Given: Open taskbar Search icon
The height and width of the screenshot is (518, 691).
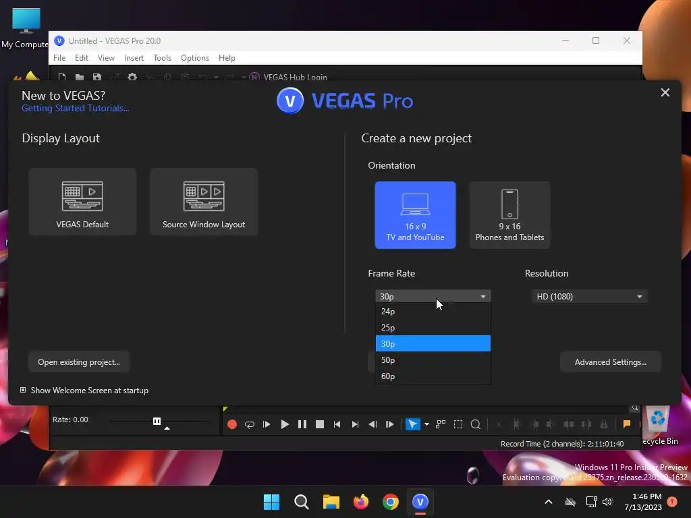Looking at the screenshot, I should [x=302, y=502].
